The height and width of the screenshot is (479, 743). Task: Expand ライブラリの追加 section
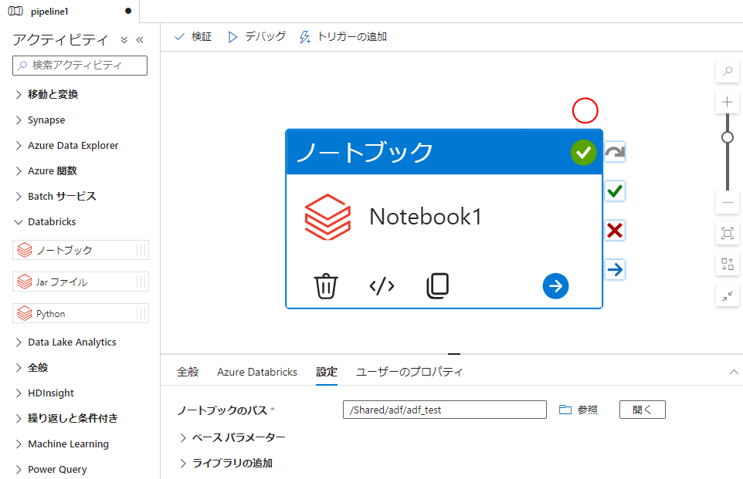[226, 463]
